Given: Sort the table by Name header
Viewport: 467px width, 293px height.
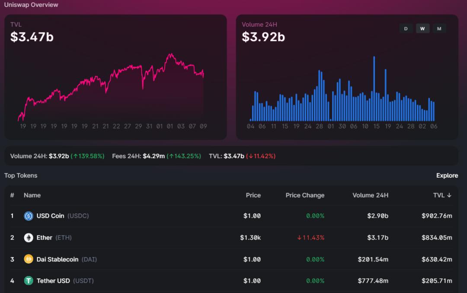Looking at the screenshot, I should 32,195.
